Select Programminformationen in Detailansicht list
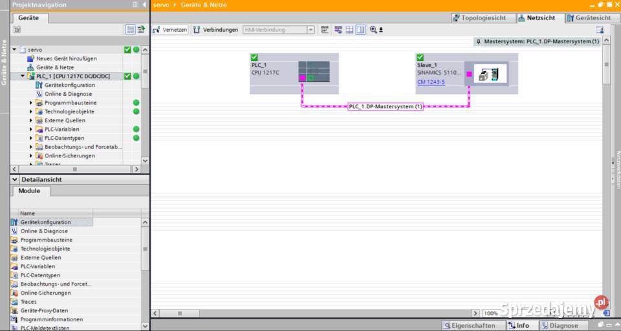The height and width of the screenshot is (331, 621). pos(52,319)
